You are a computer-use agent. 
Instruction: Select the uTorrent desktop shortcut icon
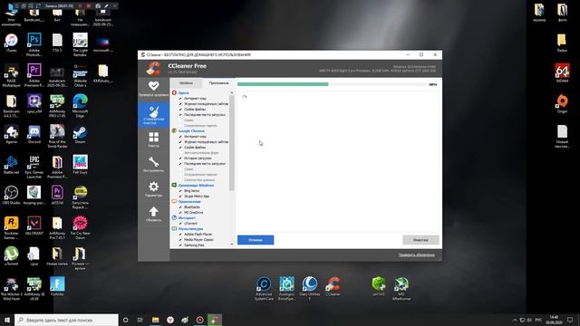[x=12, y=255]
